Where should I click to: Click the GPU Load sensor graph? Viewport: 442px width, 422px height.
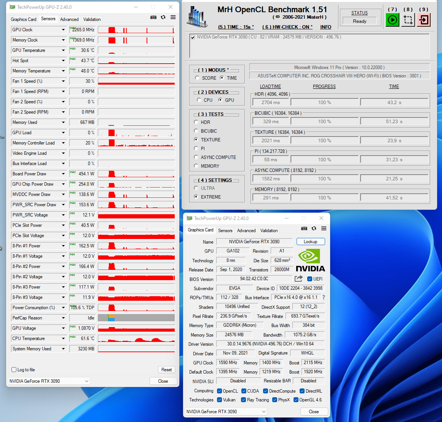pyautogui.click(x=136, y=133)
